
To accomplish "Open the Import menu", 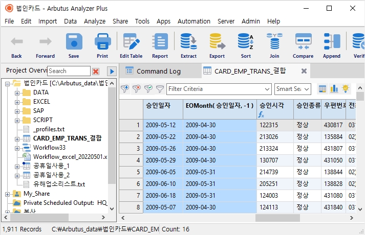I will [x=48, y=21].
